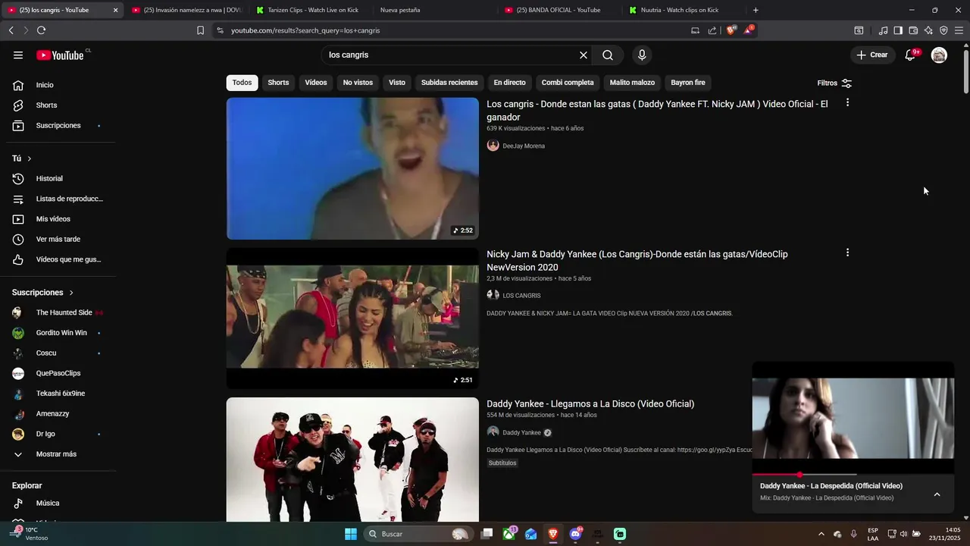
Task: Select the Visto filter chip
Action: 397,83
